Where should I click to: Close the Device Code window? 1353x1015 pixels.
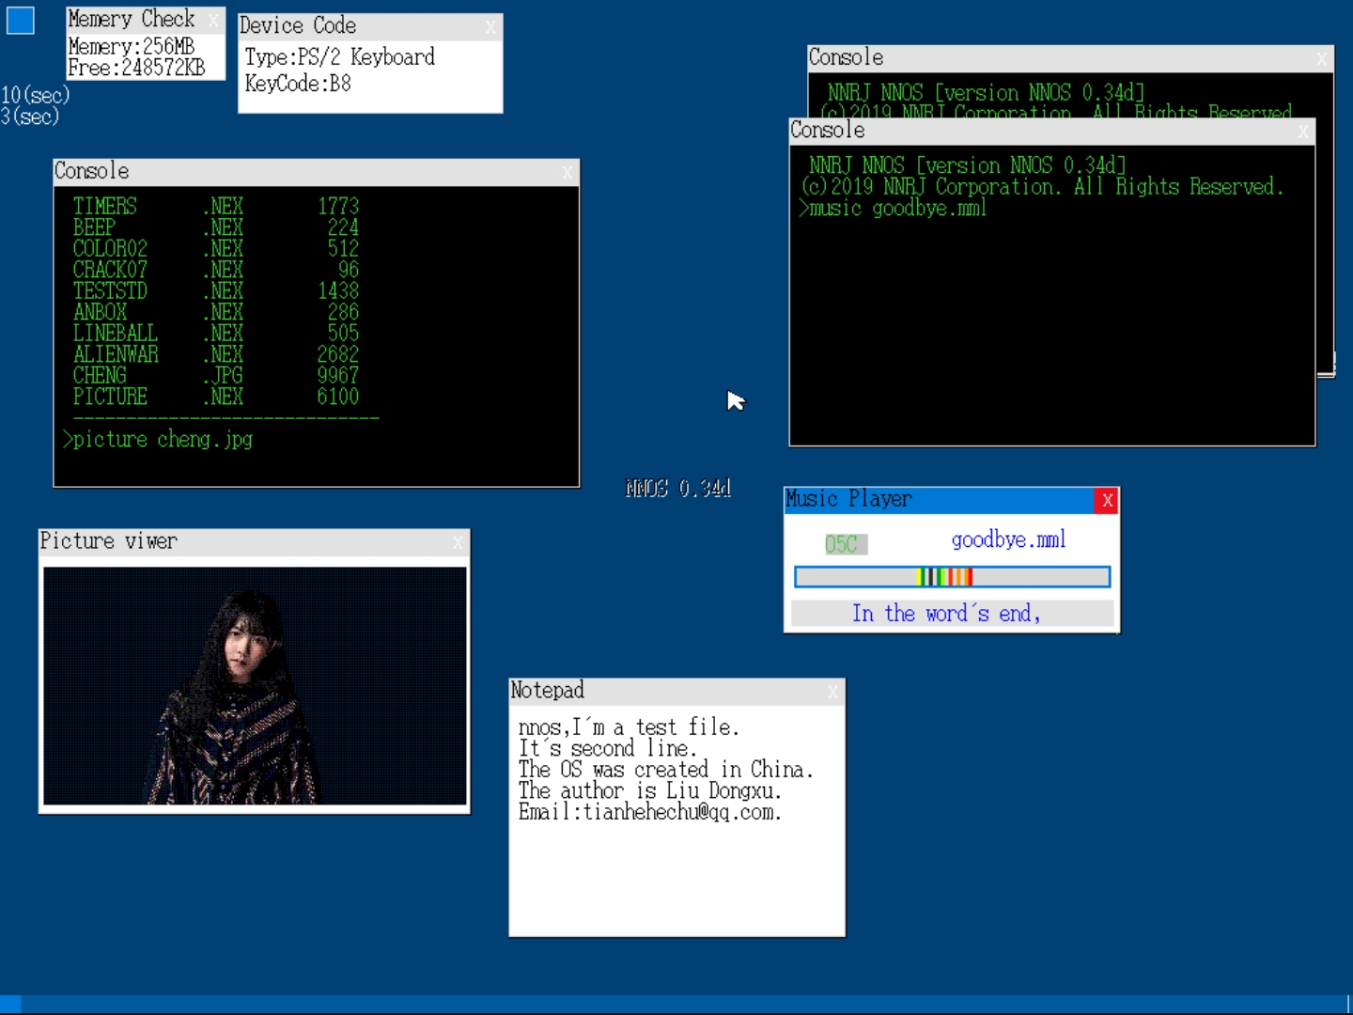pyautogui.click(x=490, y=27)
